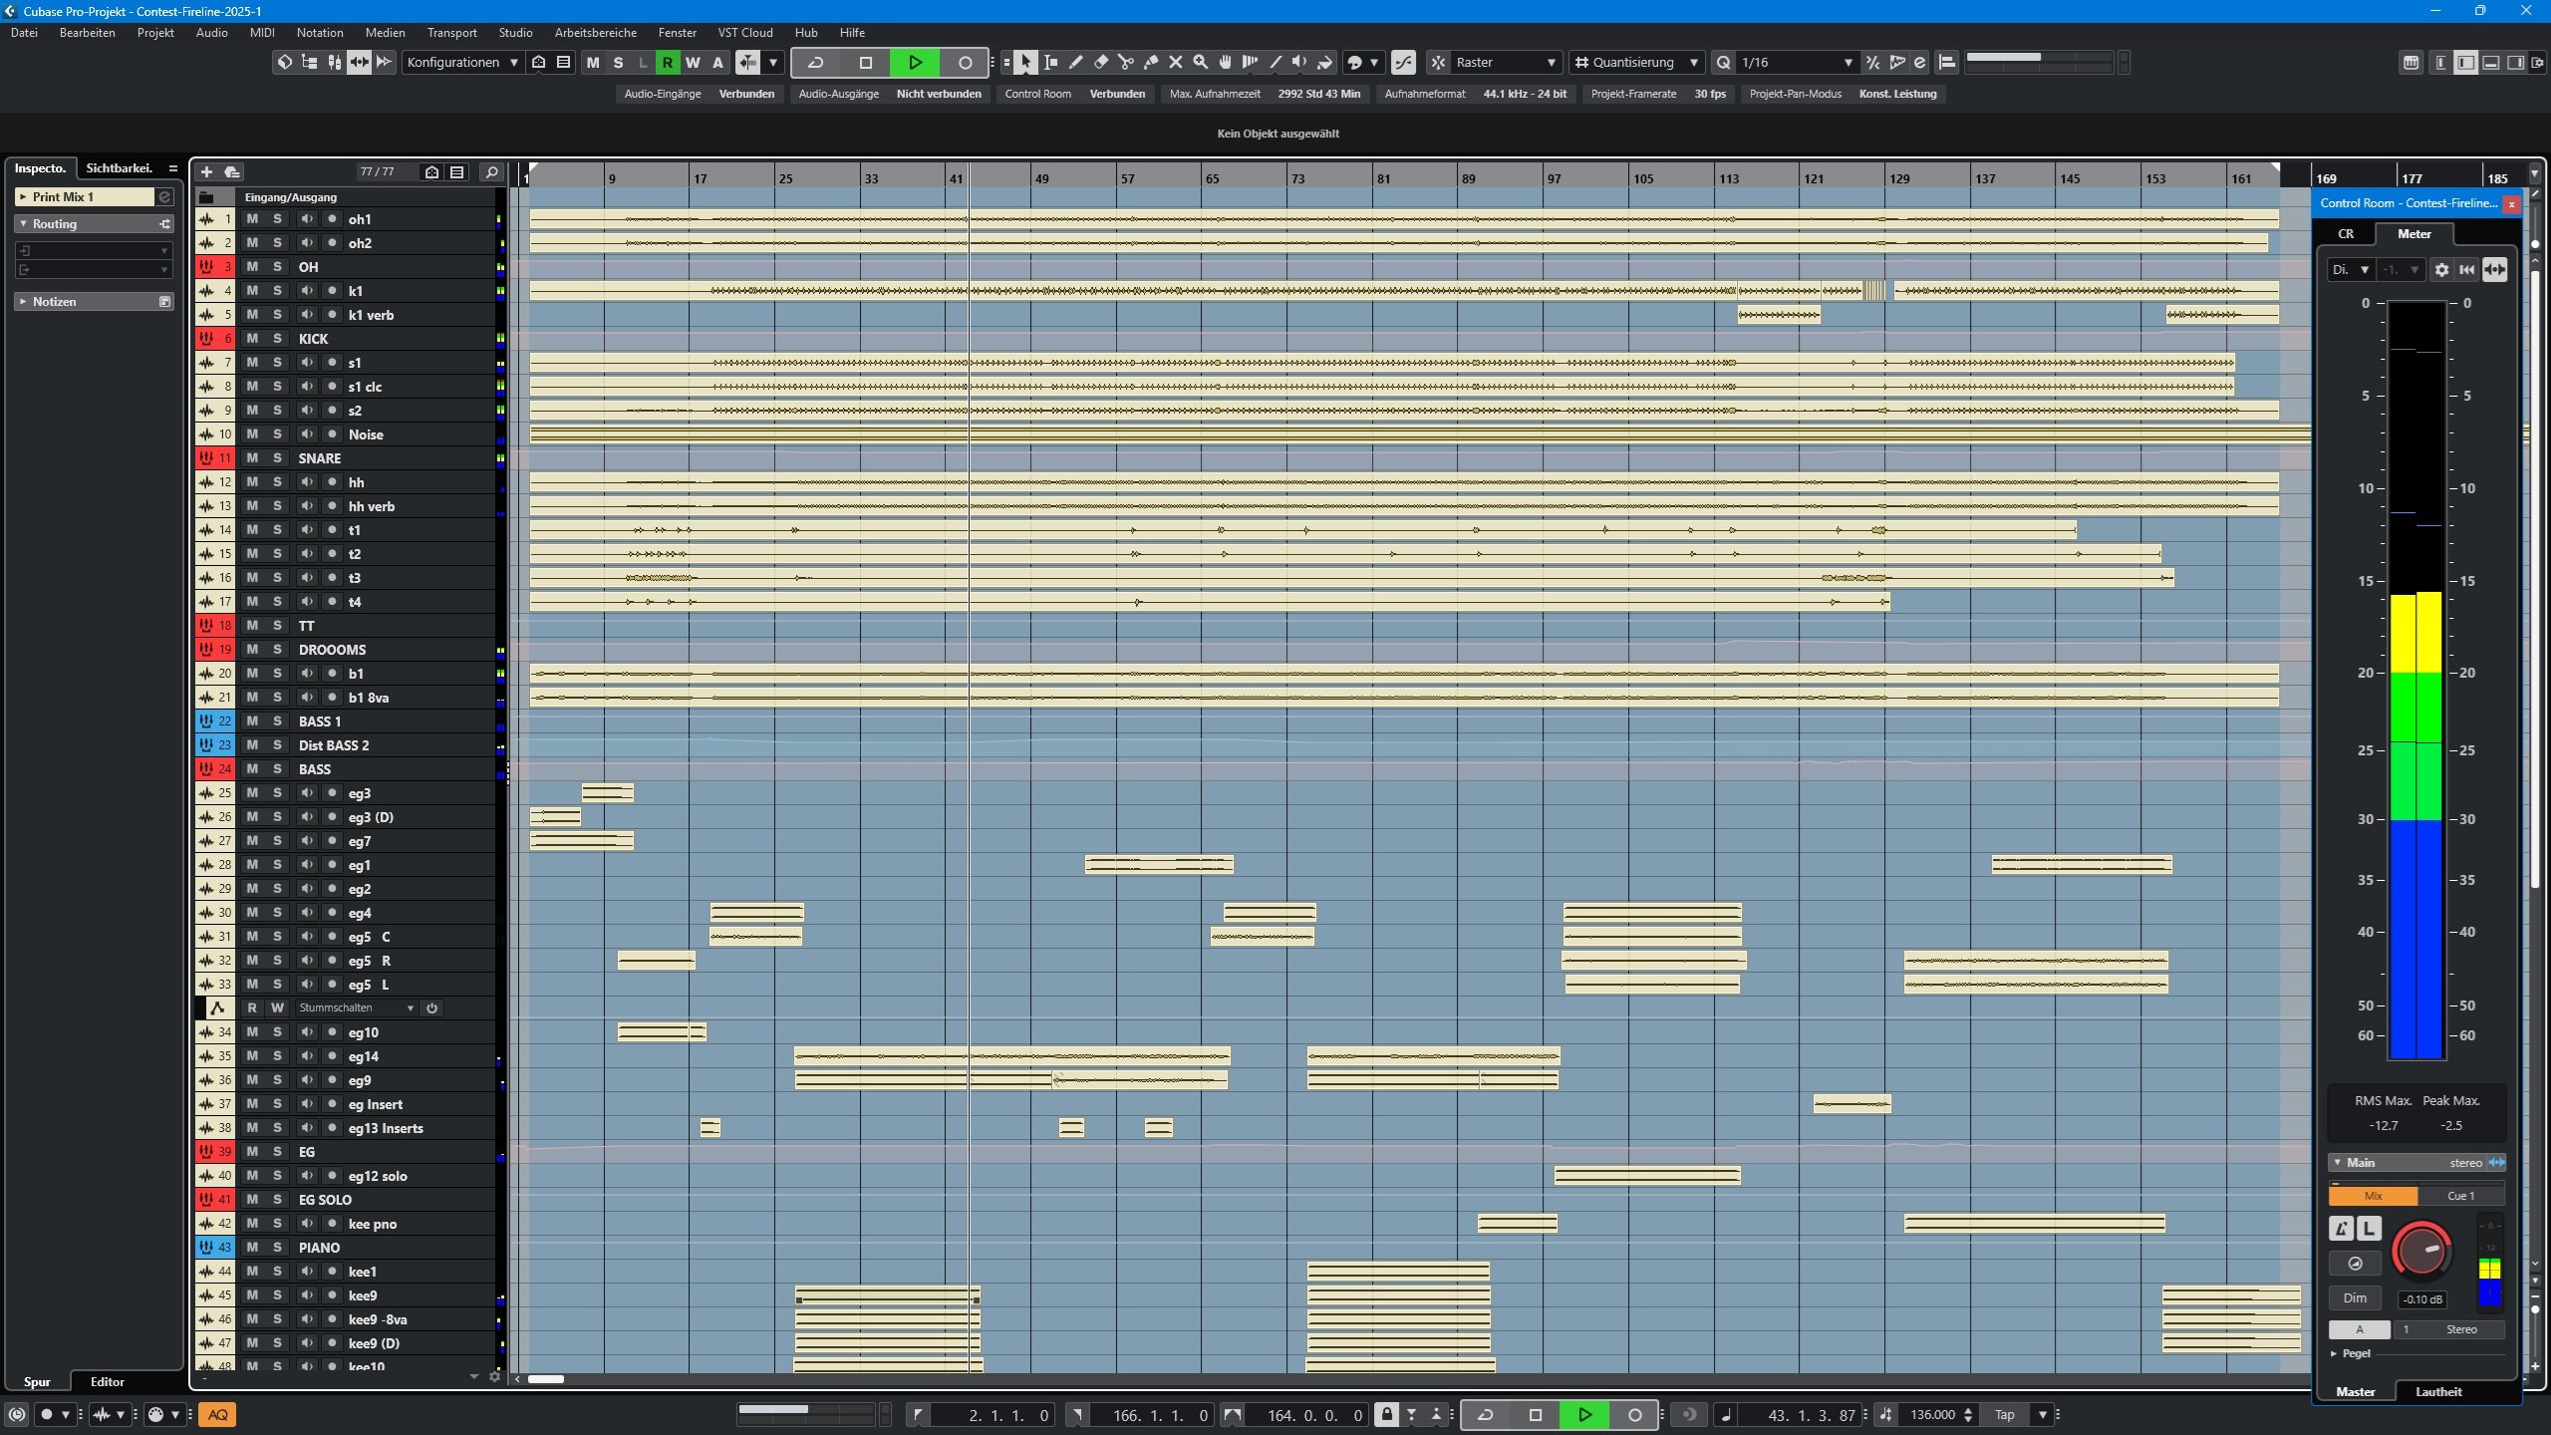Solo the Noise track
The image size is (2551, 1435).
click(277, 434)
